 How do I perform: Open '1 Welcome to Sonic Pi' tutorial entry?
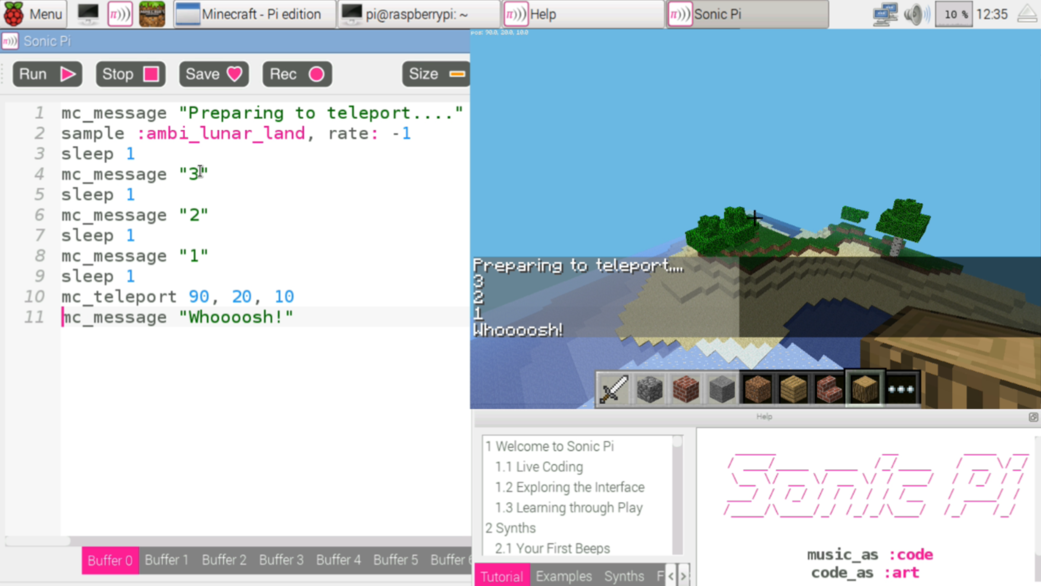click(x=549, y=446)
